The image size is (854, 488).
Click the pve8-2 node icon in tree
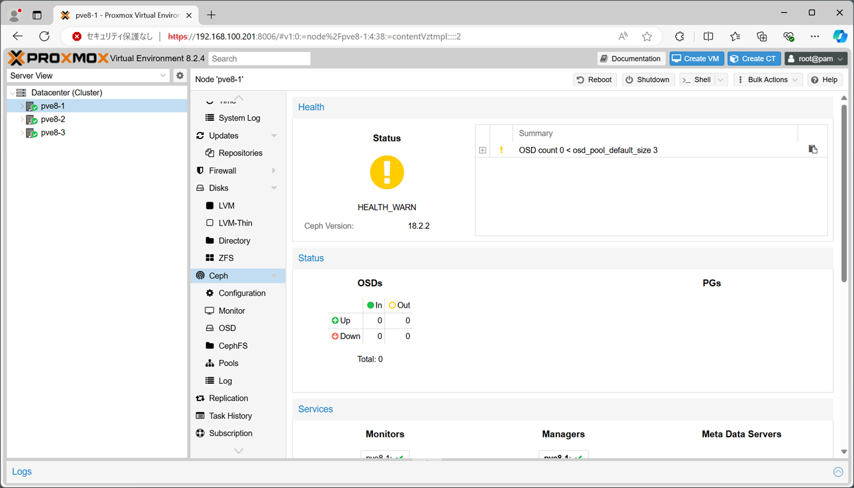click(x=31, y=119)
